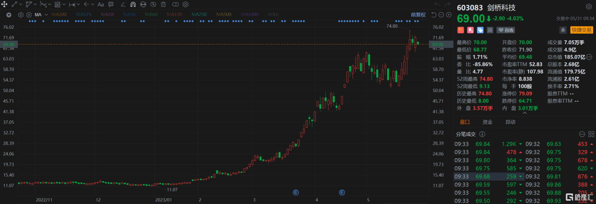This screenshot has width=596, height=204.
Task: Select the price range measurement tool
Action: [x=72, y=4]
